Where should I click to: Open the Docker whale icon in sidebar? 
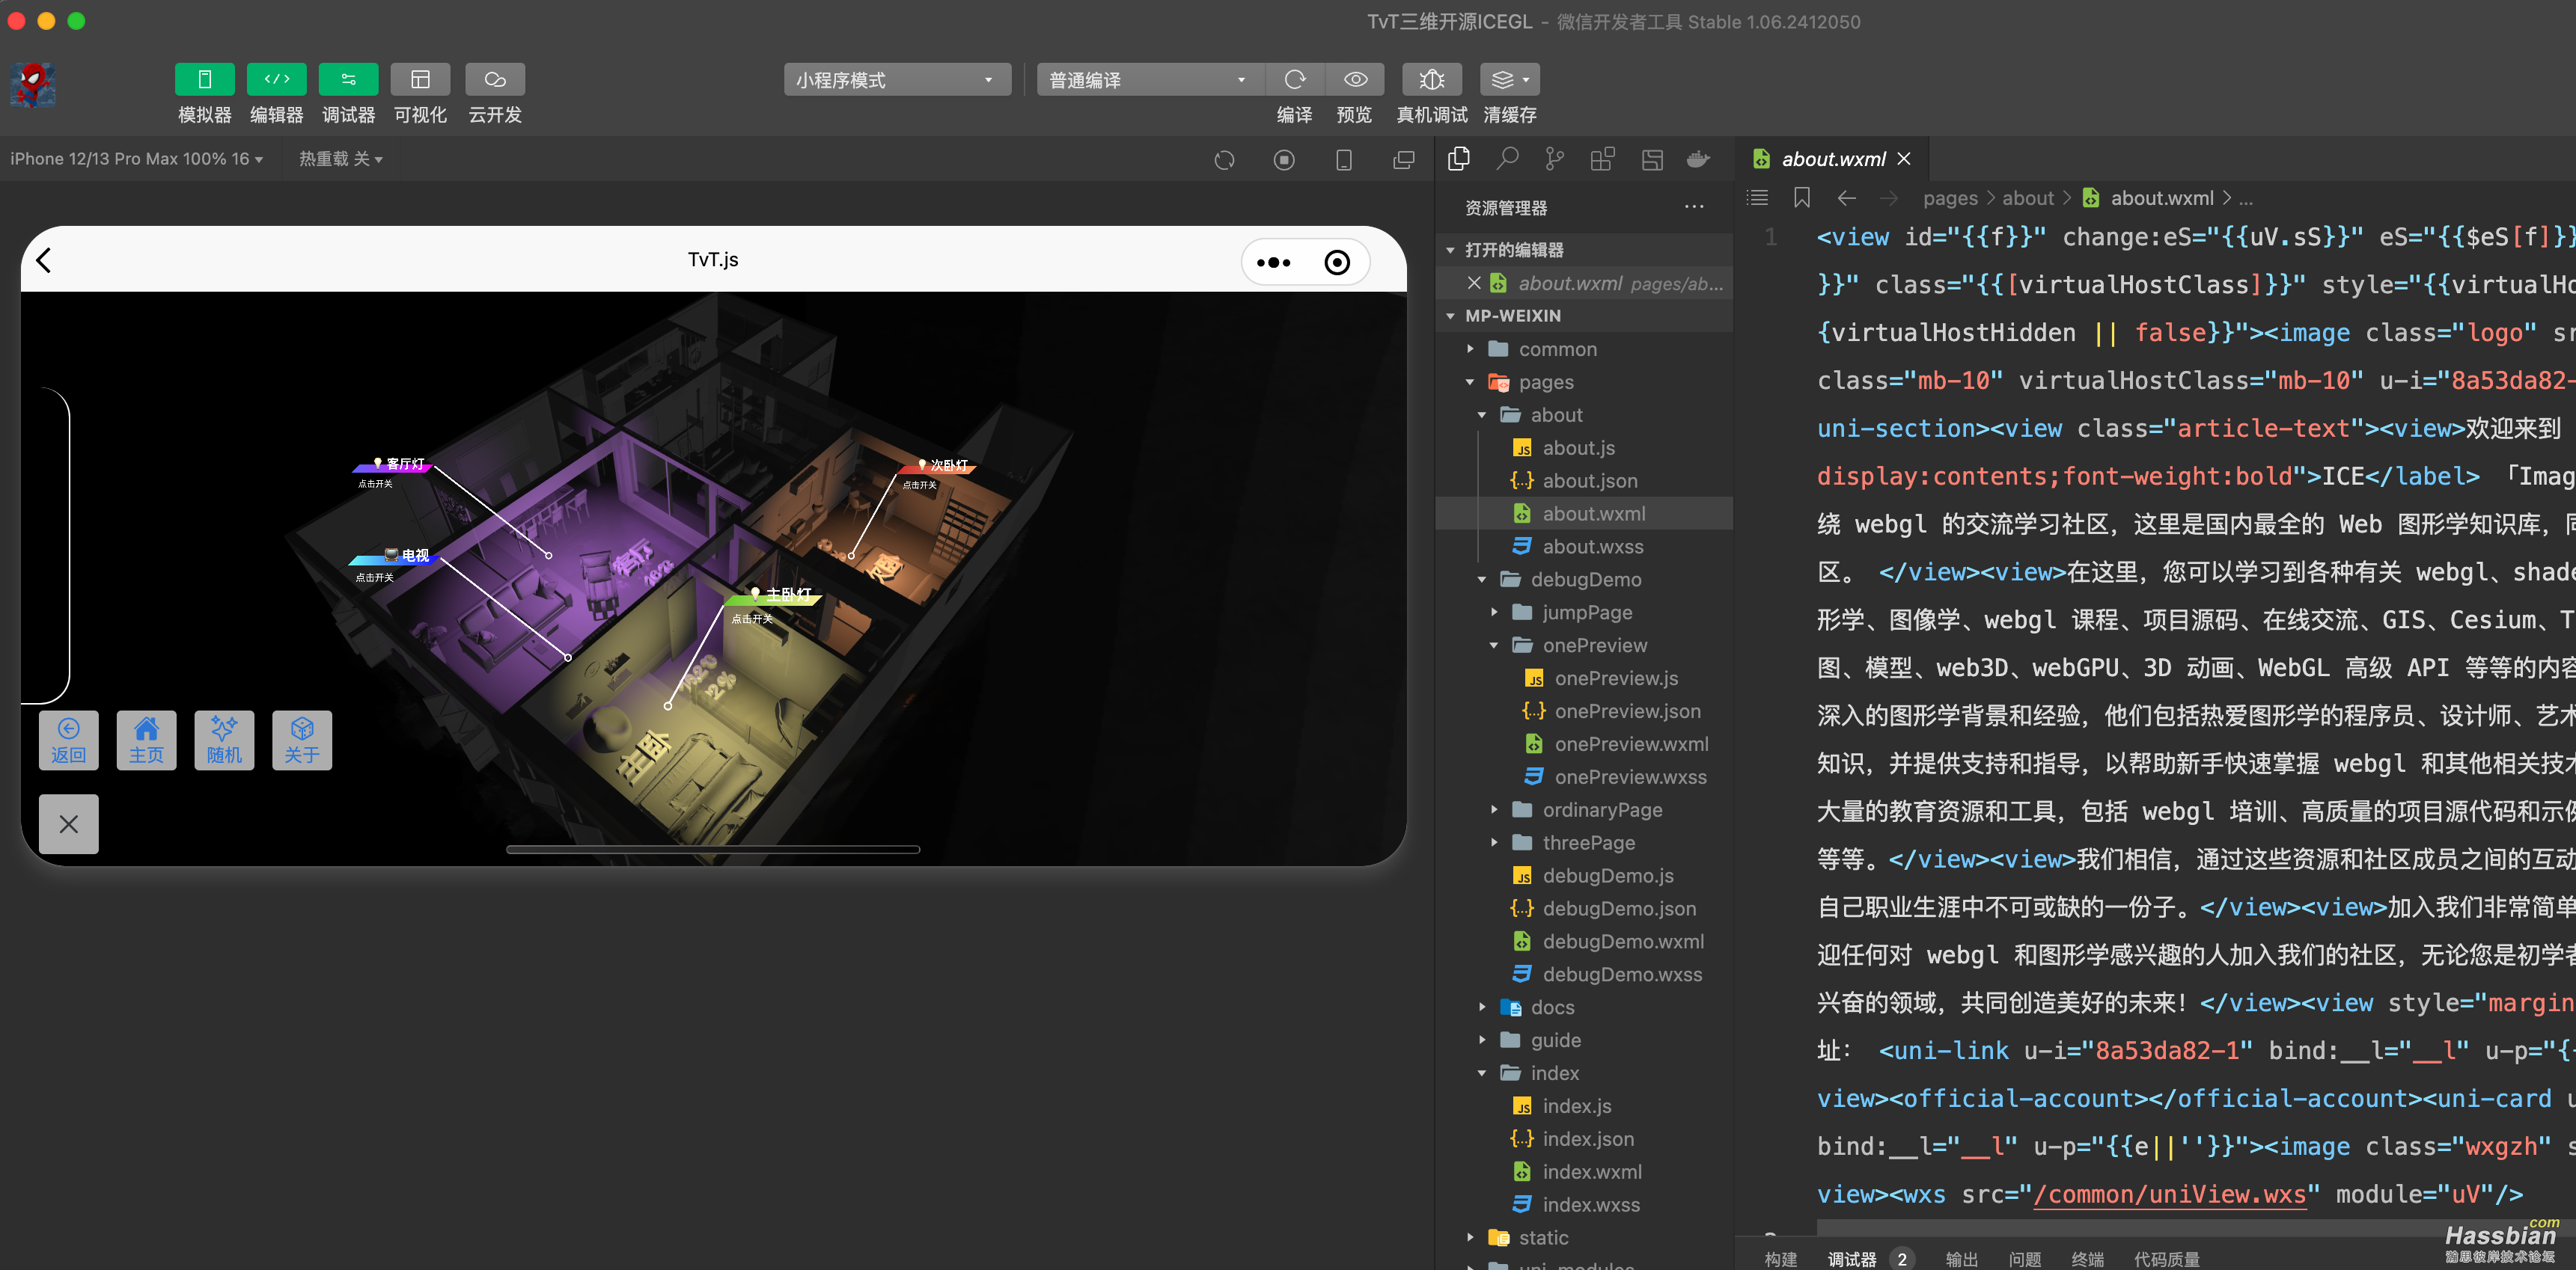click(x=1699, y=159)
